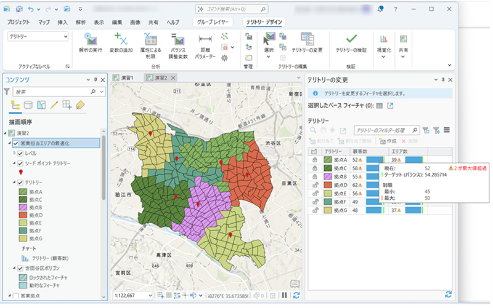Screen dimensions: 493x308
Task: Click the 変数の追加 icon
Action: 120,39
